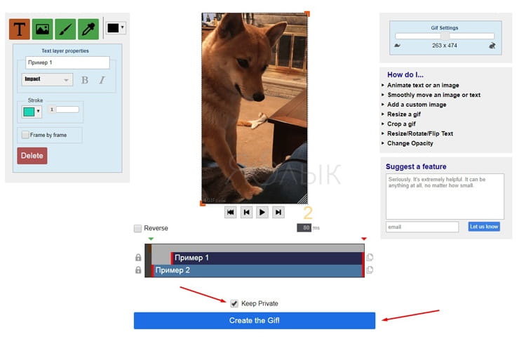
Task: Select the Пример 2 timeline layer
Action: [x=257, y=271]
